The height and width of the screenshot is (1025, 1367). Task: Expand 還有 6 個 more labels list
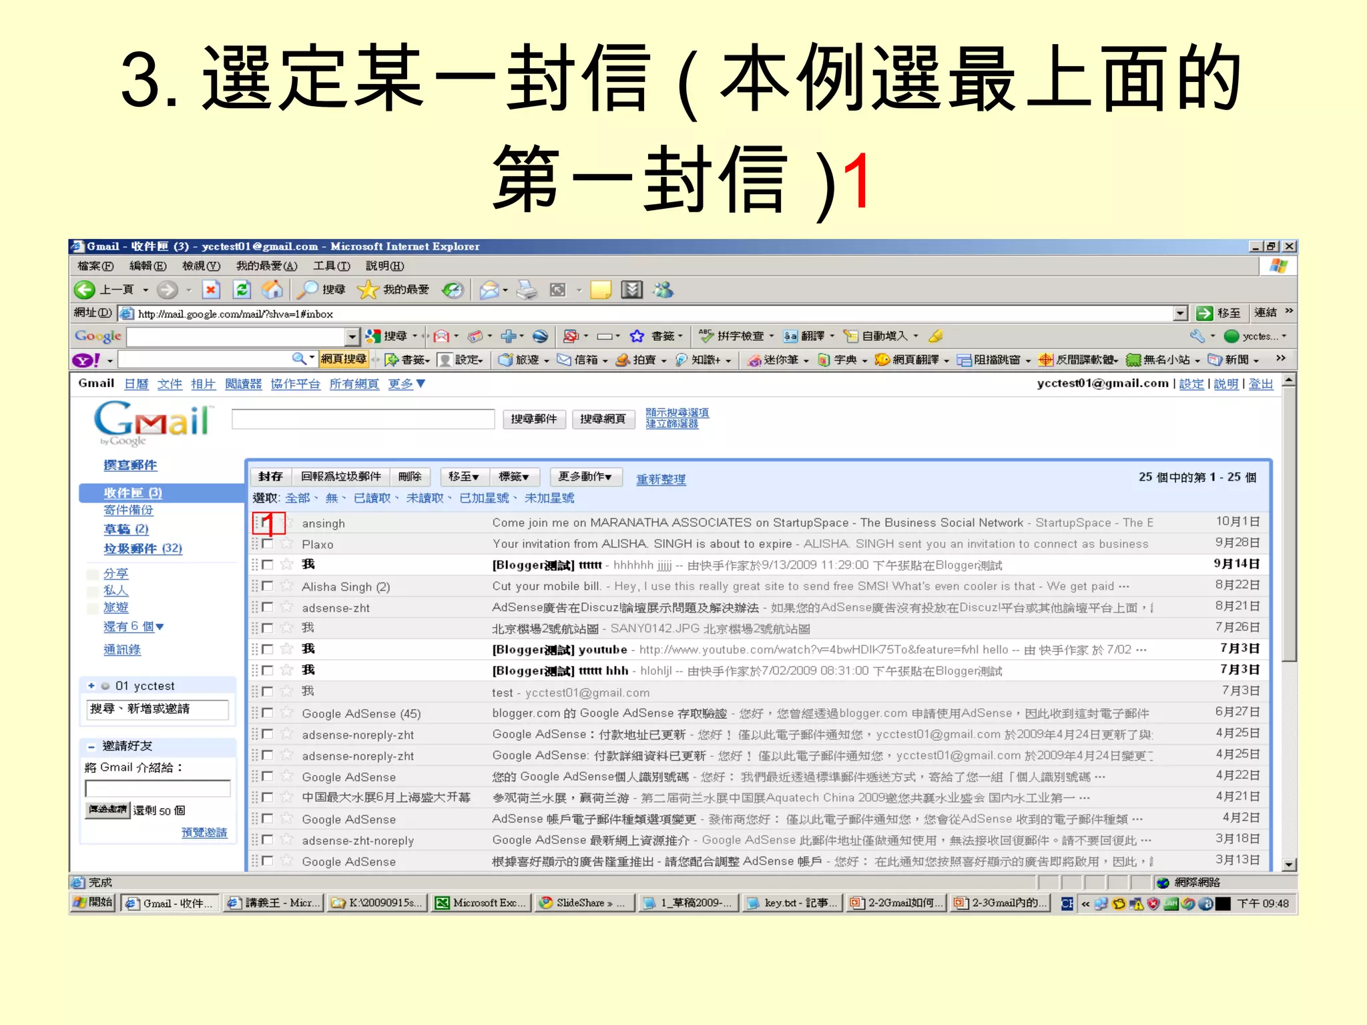(x=133, y=627)
